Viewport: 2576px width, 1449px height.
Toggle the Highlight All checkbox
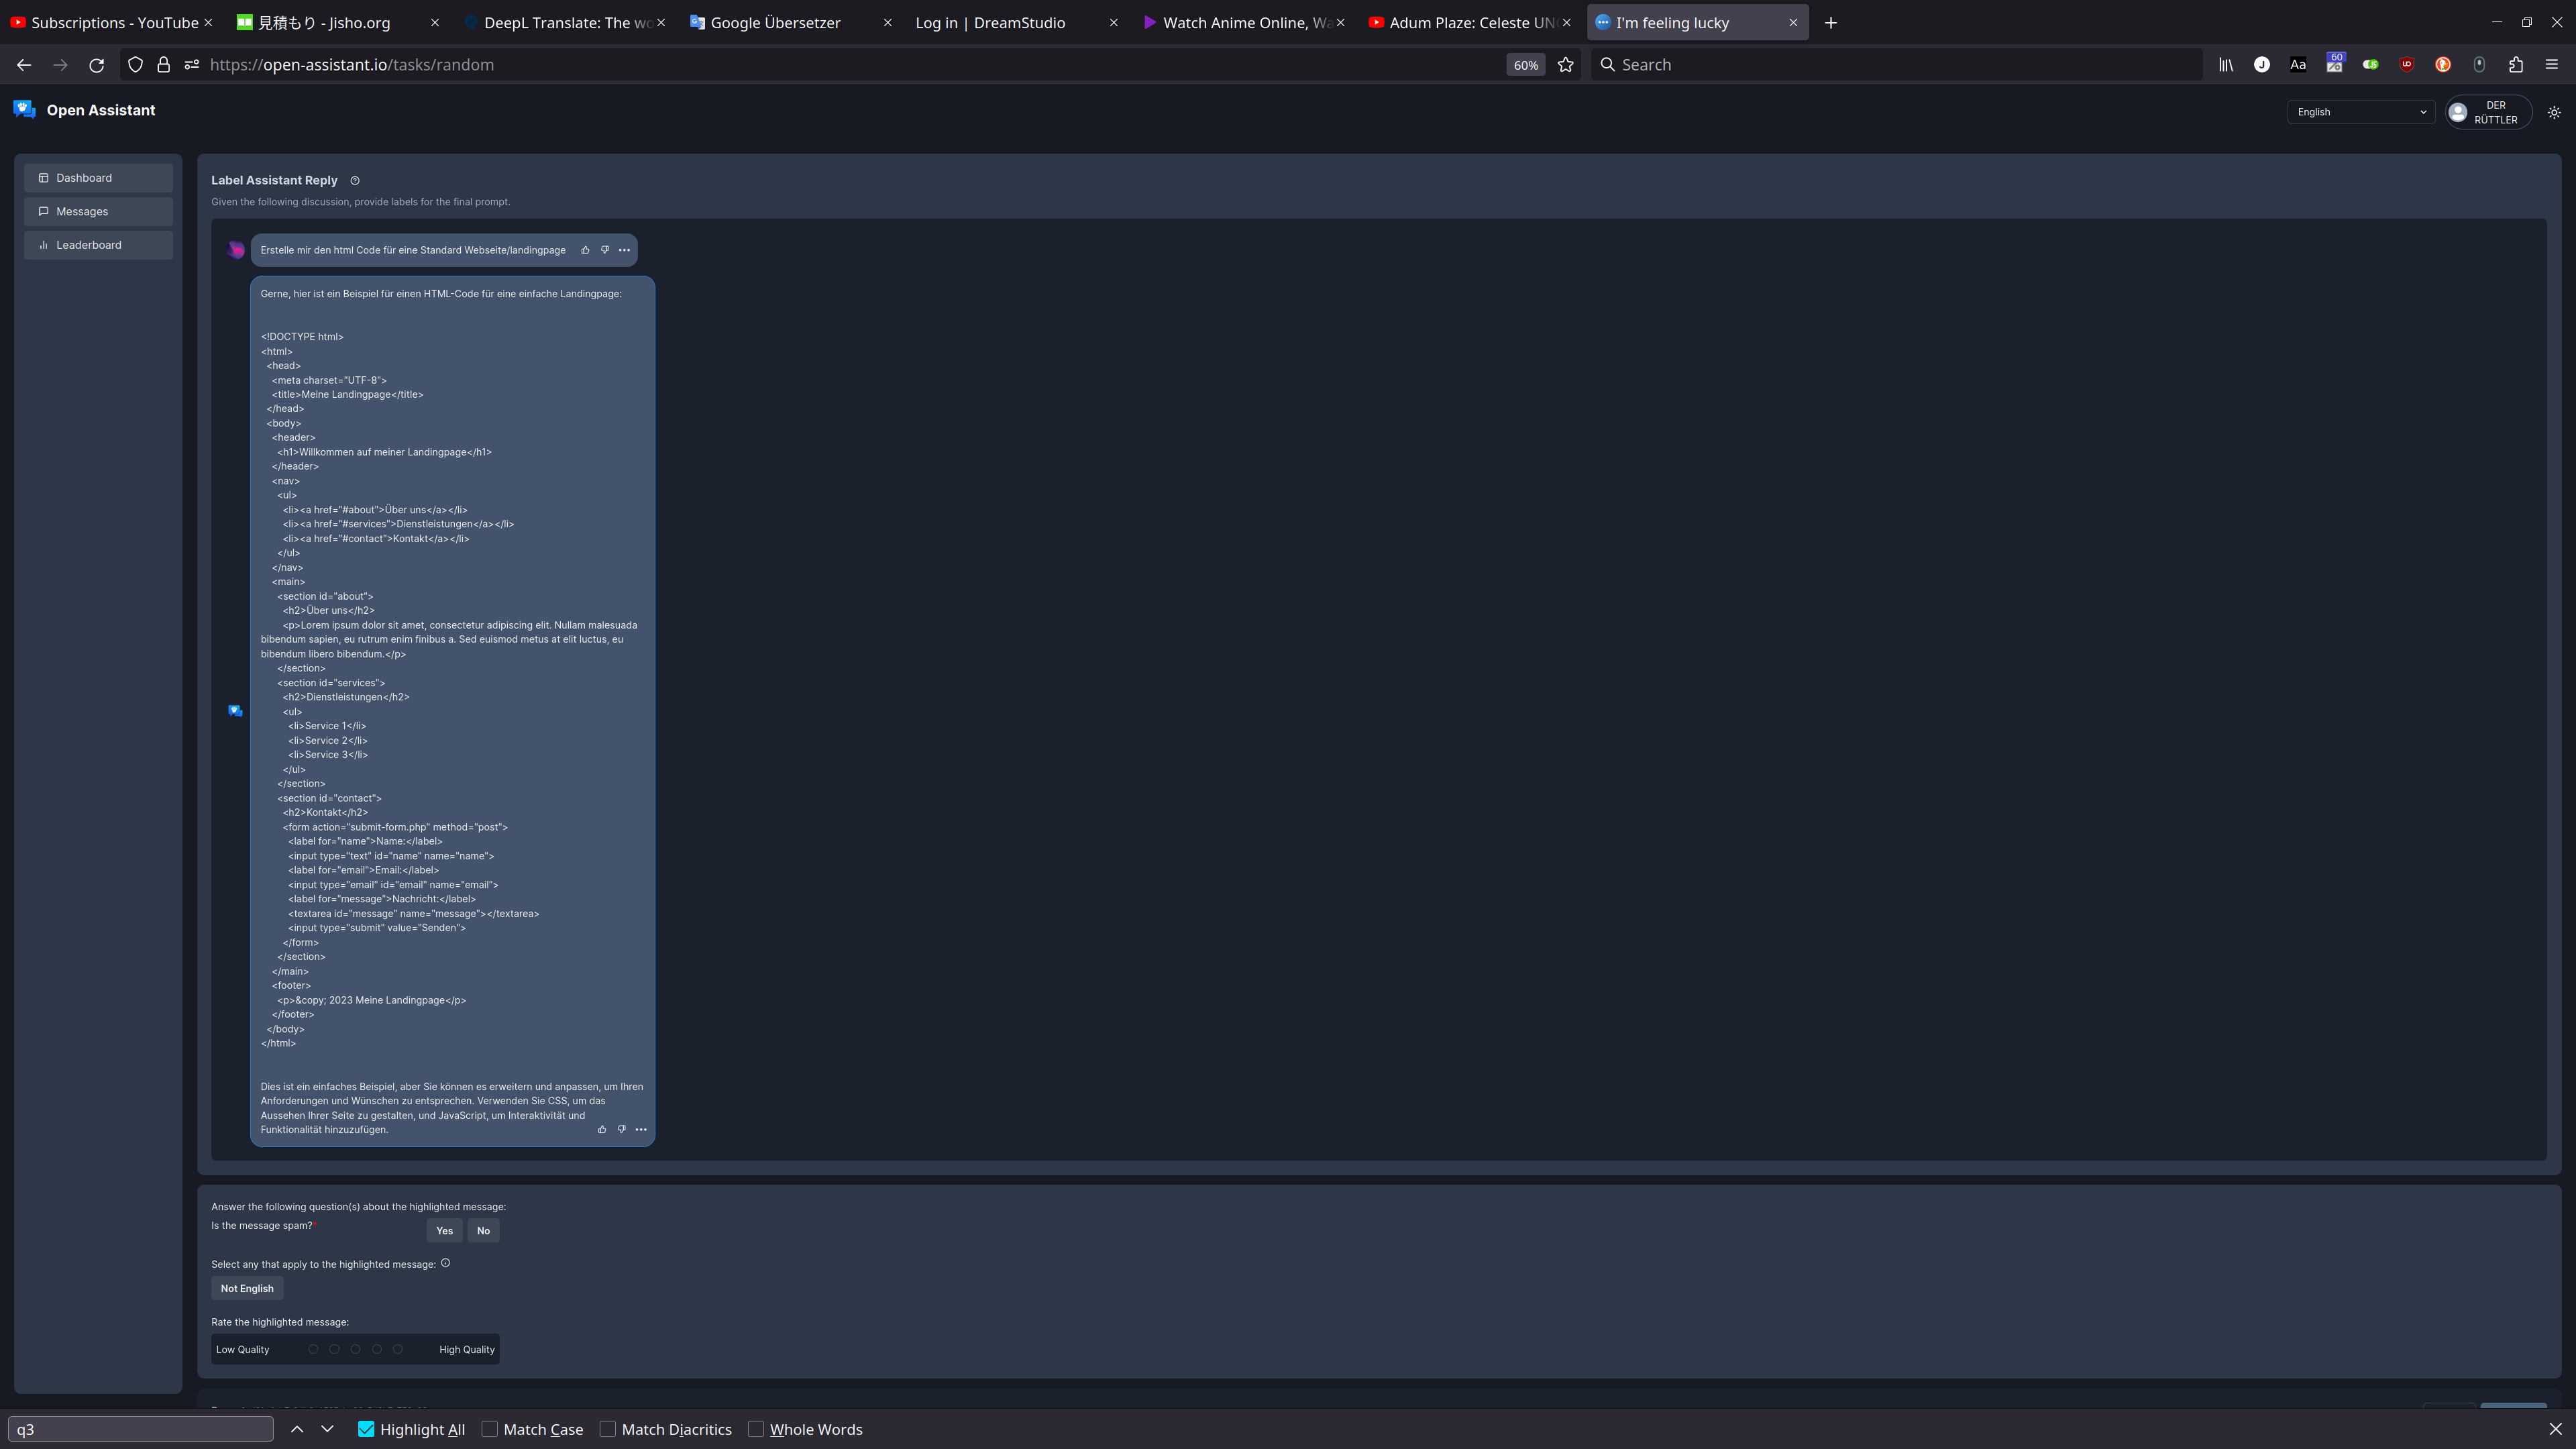(x=366, y=1429)
